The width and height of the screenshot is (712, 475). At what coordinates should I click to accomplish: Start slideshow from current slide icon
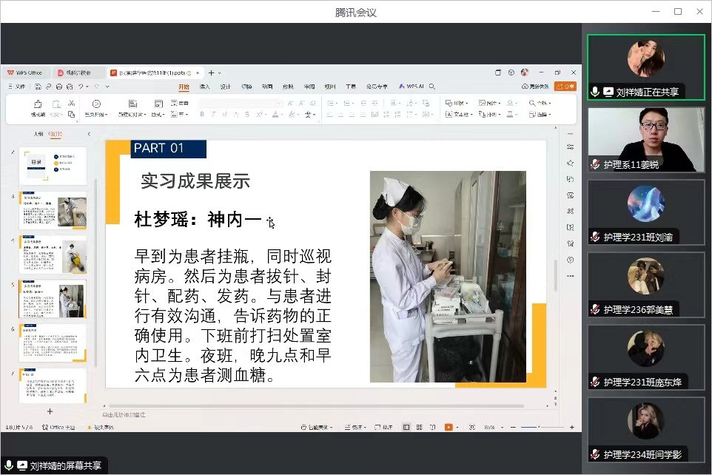point(95,109)
